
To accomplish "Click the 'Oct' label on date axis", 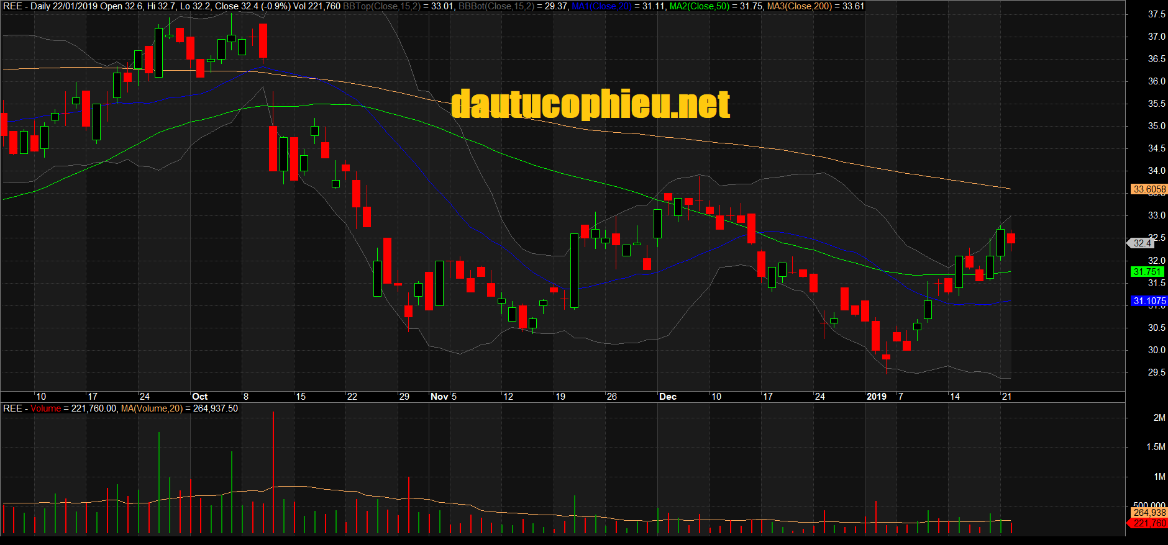I will pyautogui.click(x=200, y=397).
